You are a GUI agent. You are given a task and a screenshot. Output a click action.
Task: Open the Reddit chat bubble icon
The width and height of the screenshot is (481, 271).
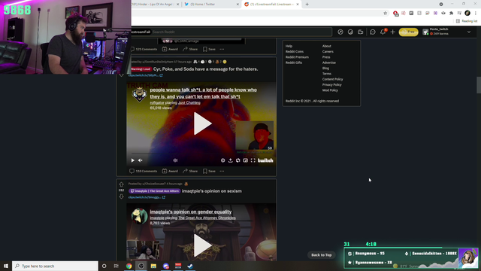[373, 32]
